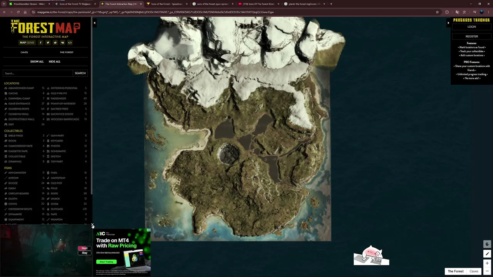Go to the browser home page

(x=25, y=12)
